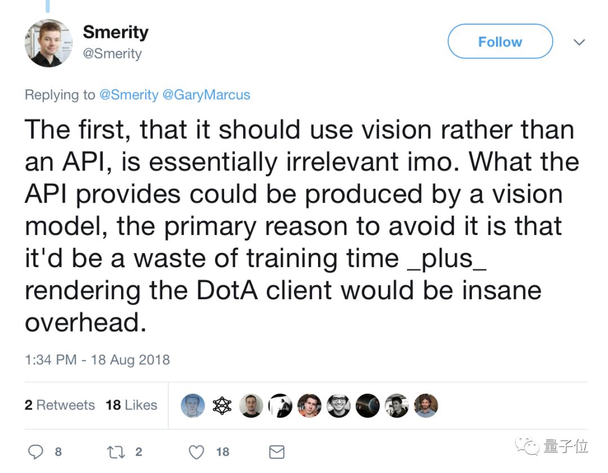Click the reply speech bubble icon
Image resolution: width=608 pixels, height=473 pixels.
coord(36,452)
